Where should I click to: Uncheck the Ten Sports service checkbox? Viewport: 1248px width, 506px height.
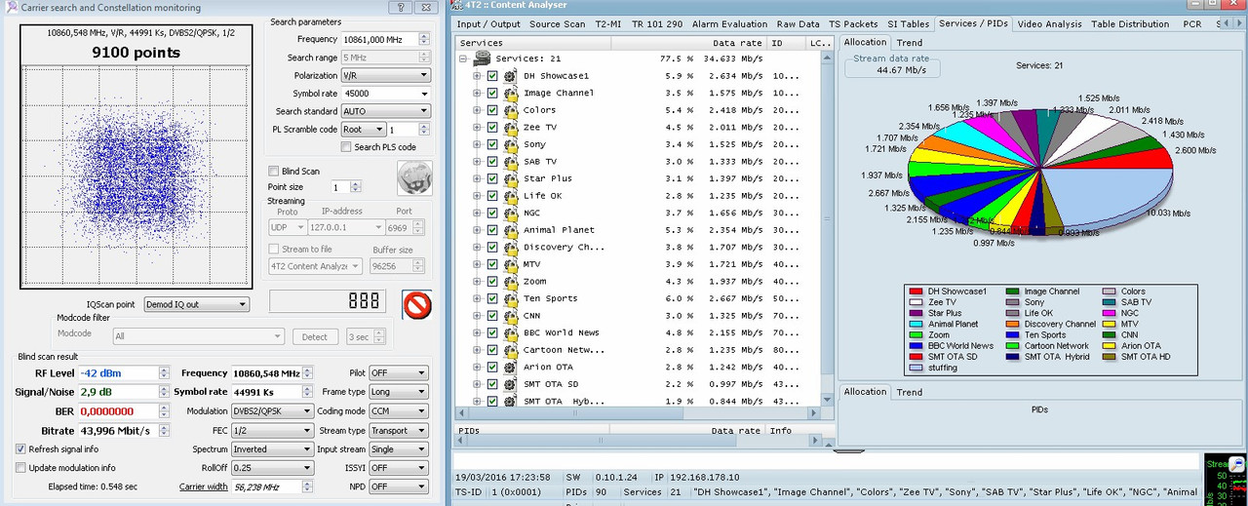[492, 298]
